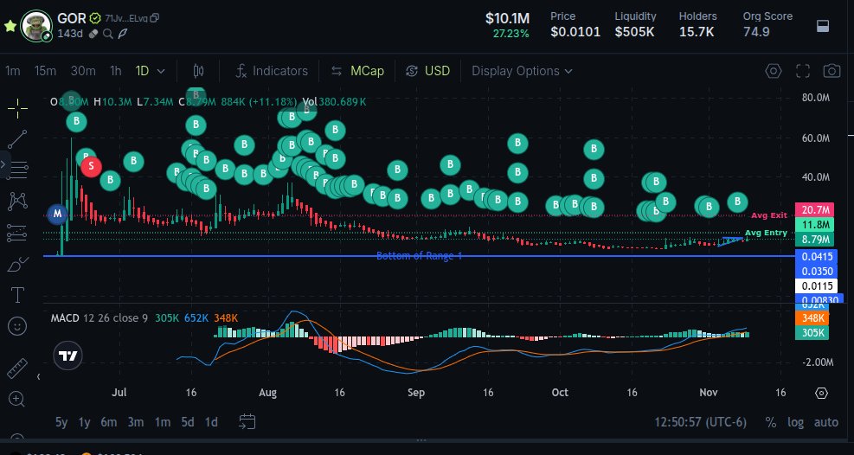
Task: Click the red S sell marker
Action: [91, 166]
